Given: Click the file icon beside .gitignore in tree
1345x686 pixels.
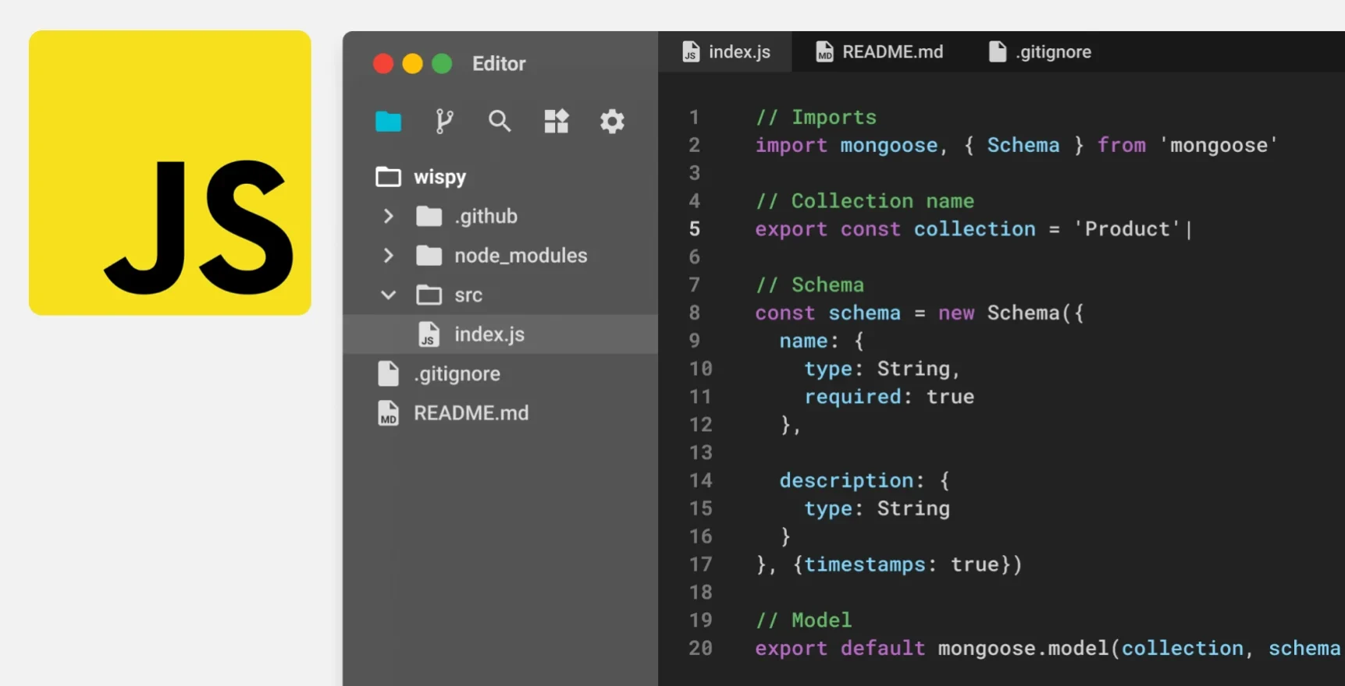Looking at the screenshot, I should pos(388,373).
